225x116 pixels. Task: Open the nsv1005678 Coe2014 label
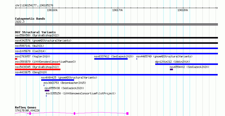click(30, 51)
